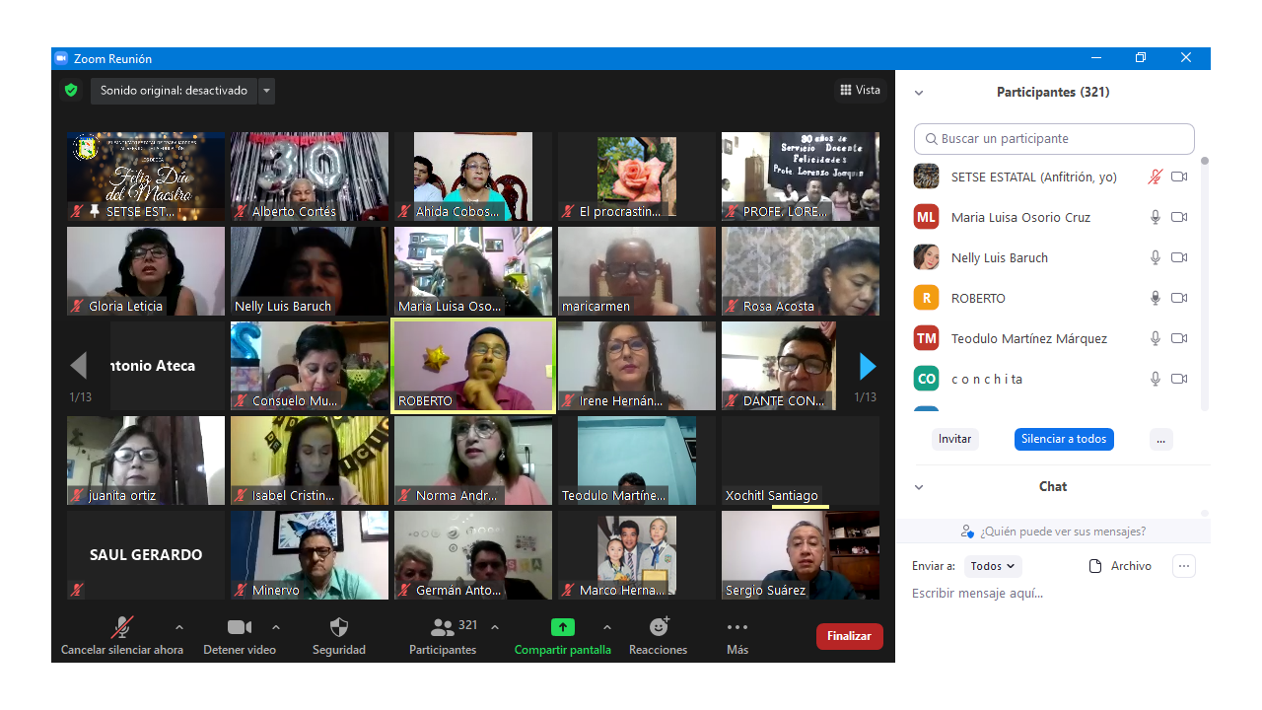Toggle 'Detener video' camera button

point(240,627)
